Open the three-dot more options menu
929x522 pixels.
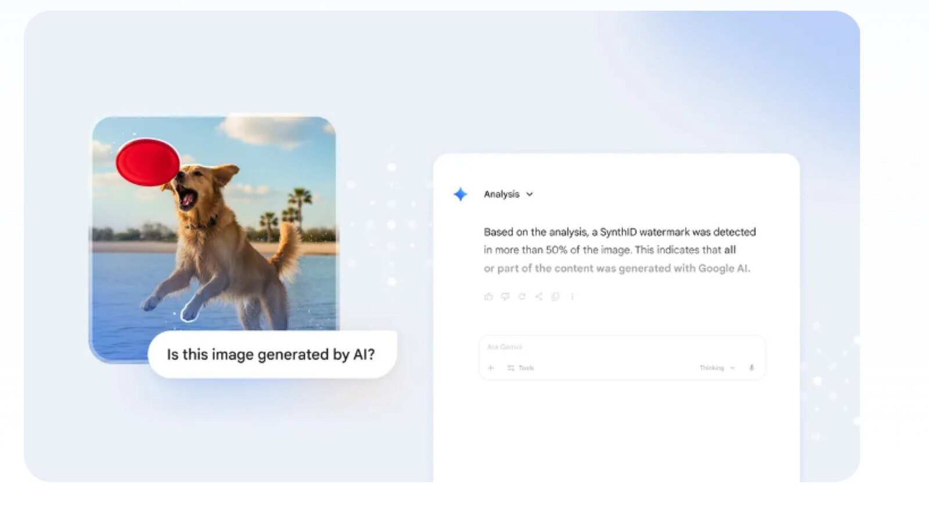[x=572, y=296]
